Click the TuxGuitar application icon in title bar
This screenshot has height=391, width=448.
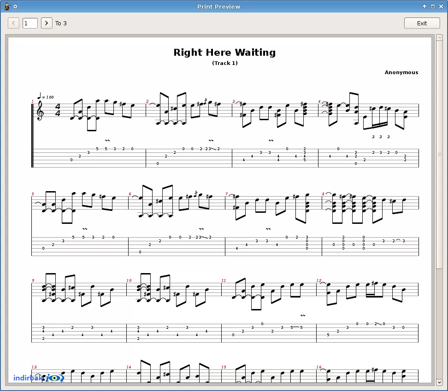(x=7, y=6)
